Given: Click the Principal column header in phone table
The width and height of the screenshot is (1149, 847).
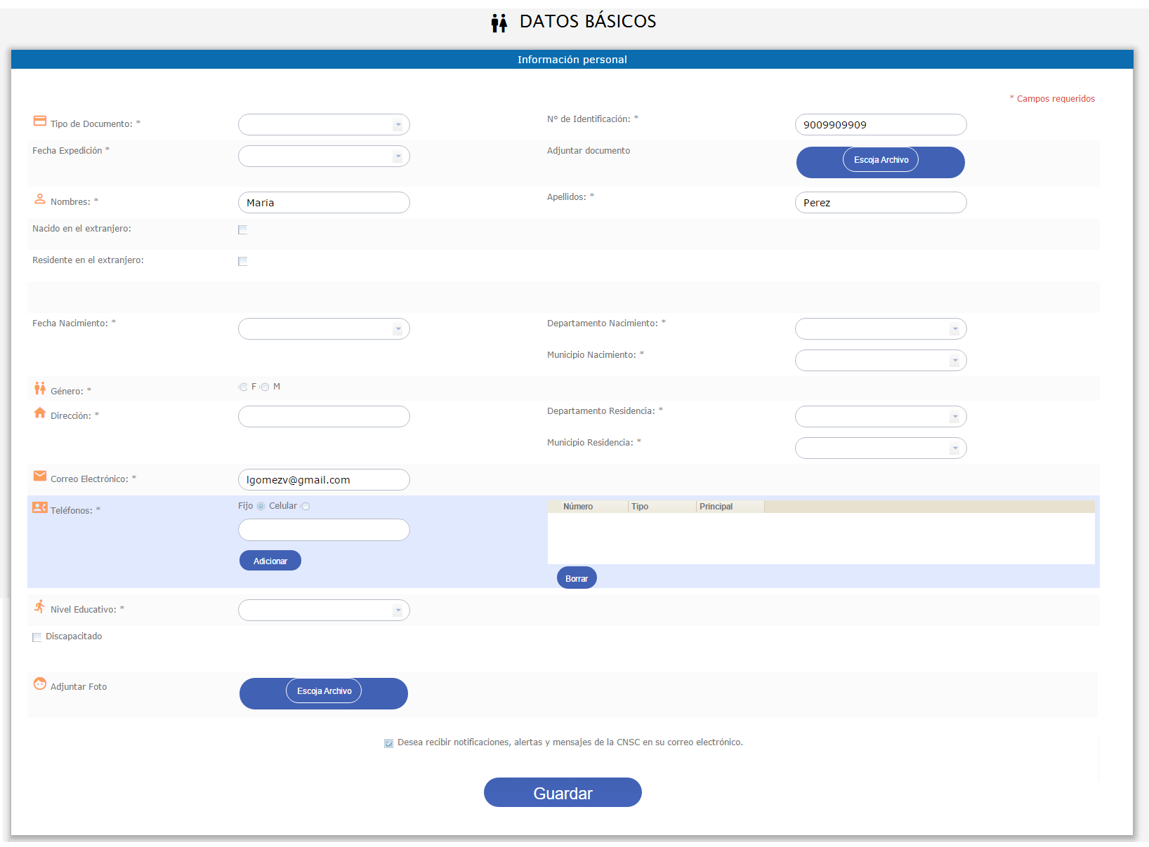Looking at the screenshot, I should [716, 507].
